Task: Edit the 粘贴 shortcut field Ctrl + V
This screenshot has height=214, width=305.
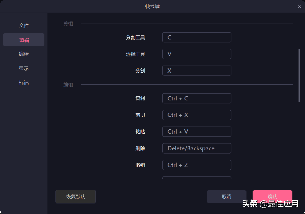Action: click(197, 132)
